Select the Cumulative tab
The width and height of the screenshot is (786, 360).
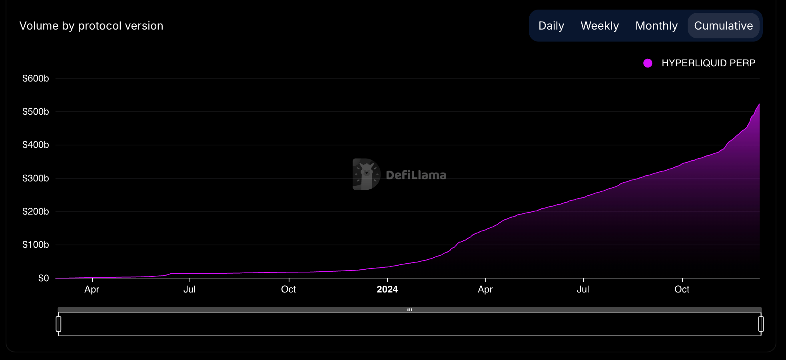724,26
